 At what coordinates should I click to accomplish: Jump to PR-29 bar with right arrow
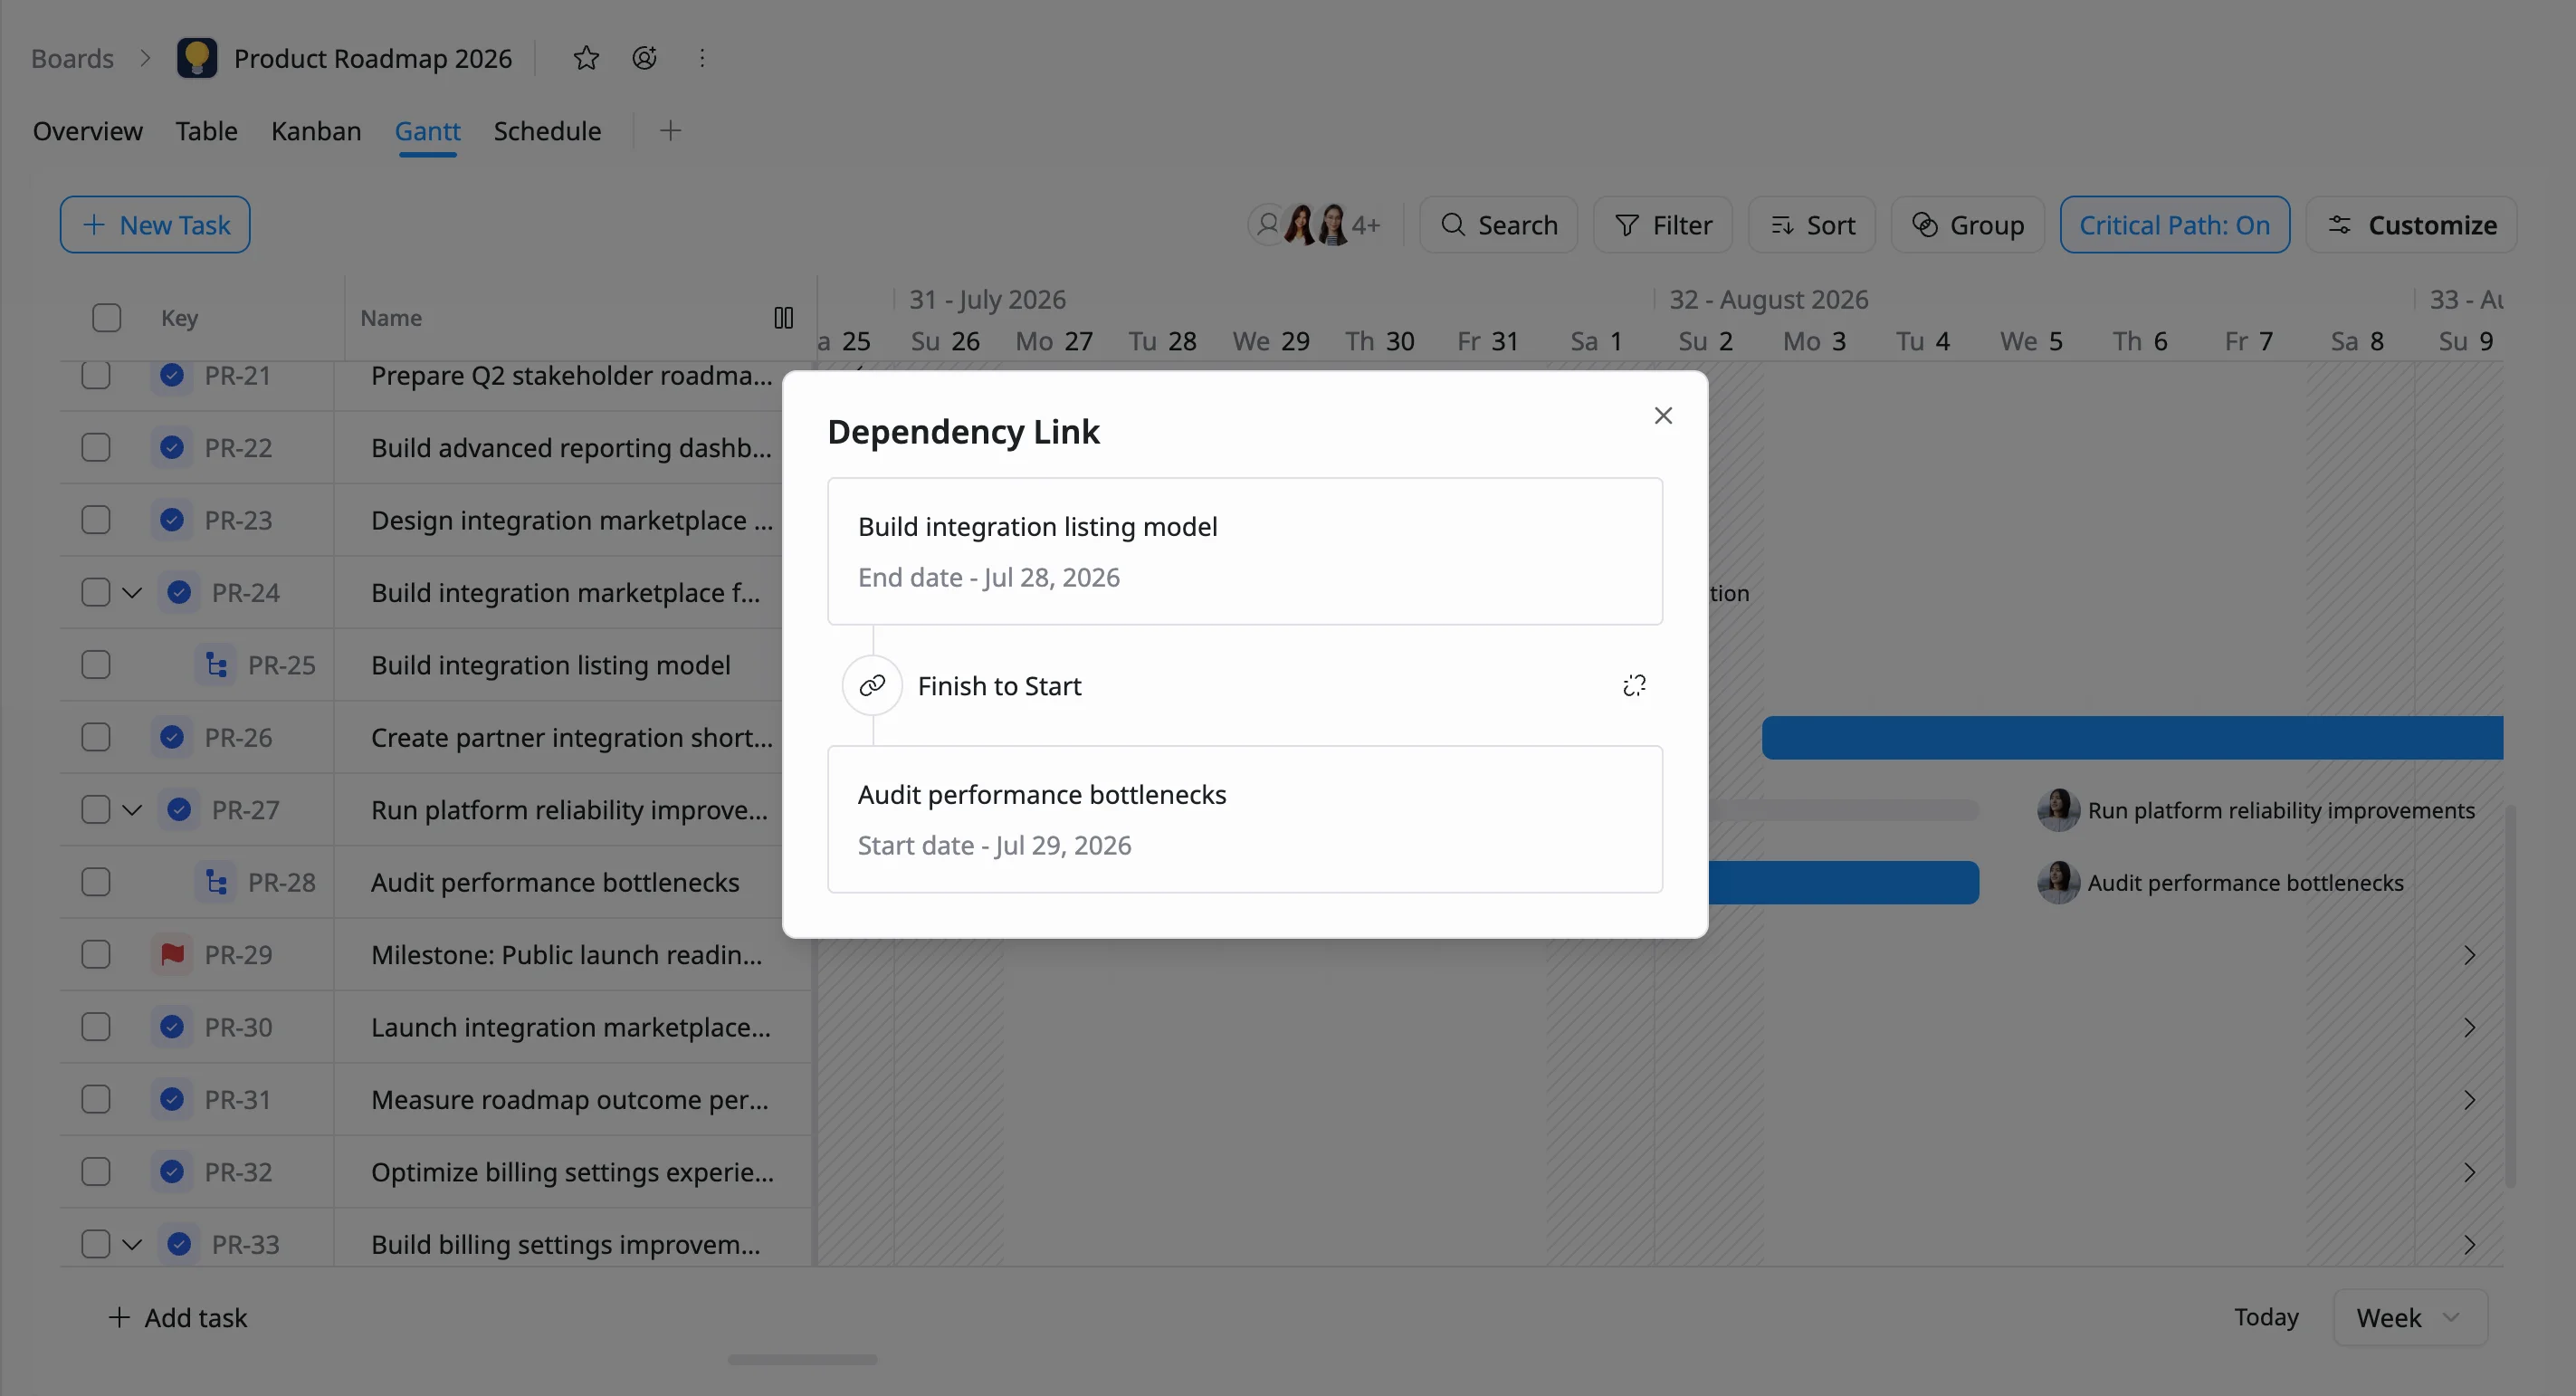point(2469,955)
